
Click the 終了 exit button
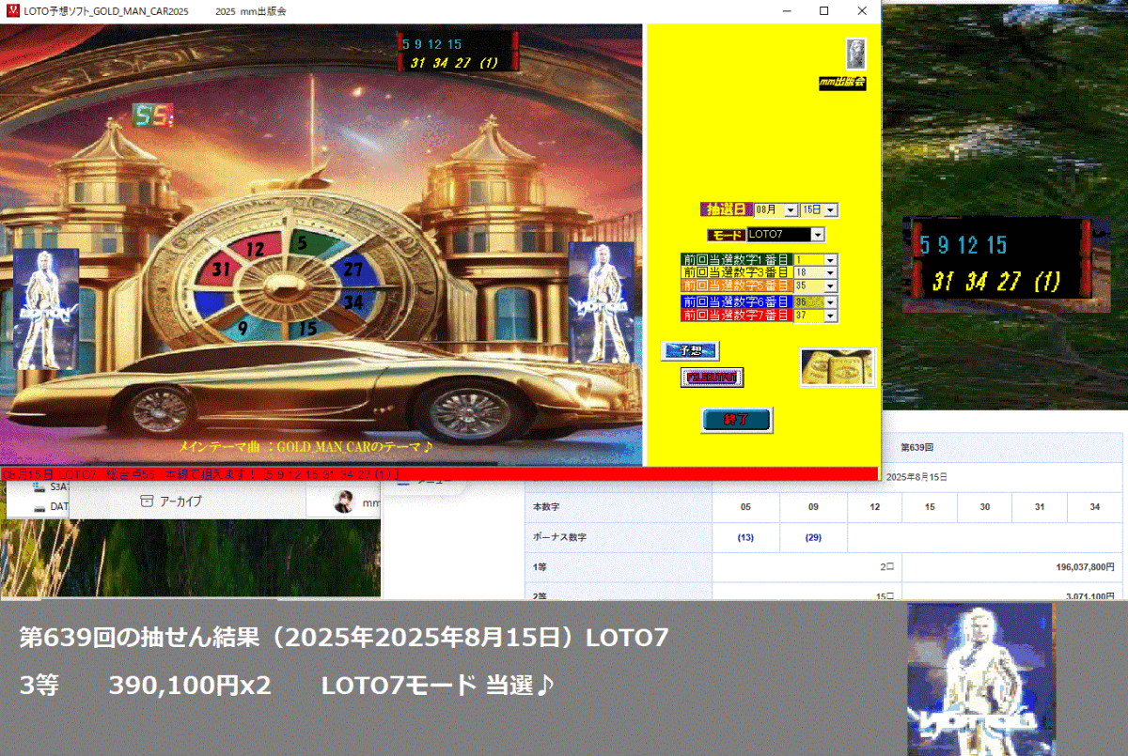point(736,420)
